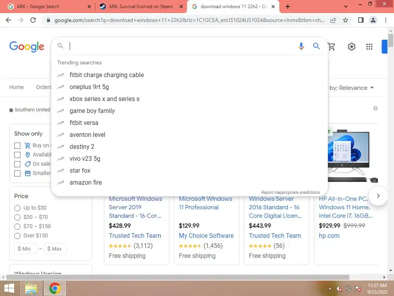
Task: Open the Sort by Relevance dropdown
Action: pos(352,88)
